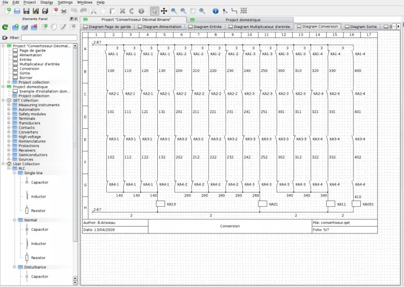Select the pointer selection tool
The height and width of the screenshot is (287, 404).
pyautogui.click(x=154, y=11)
